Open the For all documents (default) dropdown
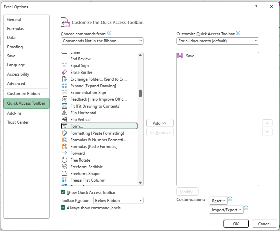The height and width of the screenshot is (231, 280). (218, 41)
